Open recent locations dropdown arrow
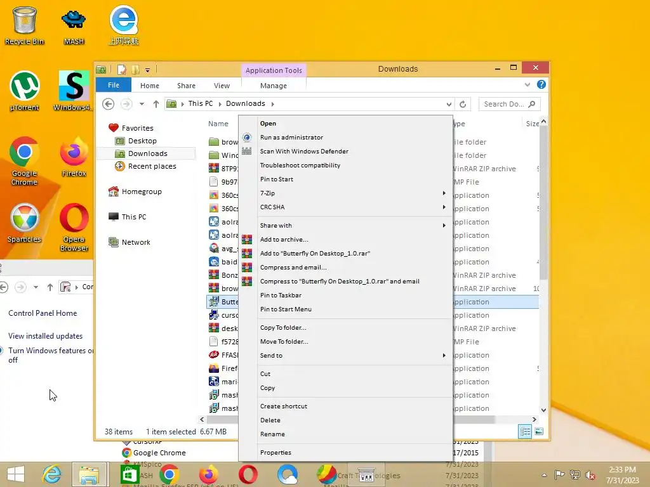 [142, 104]
